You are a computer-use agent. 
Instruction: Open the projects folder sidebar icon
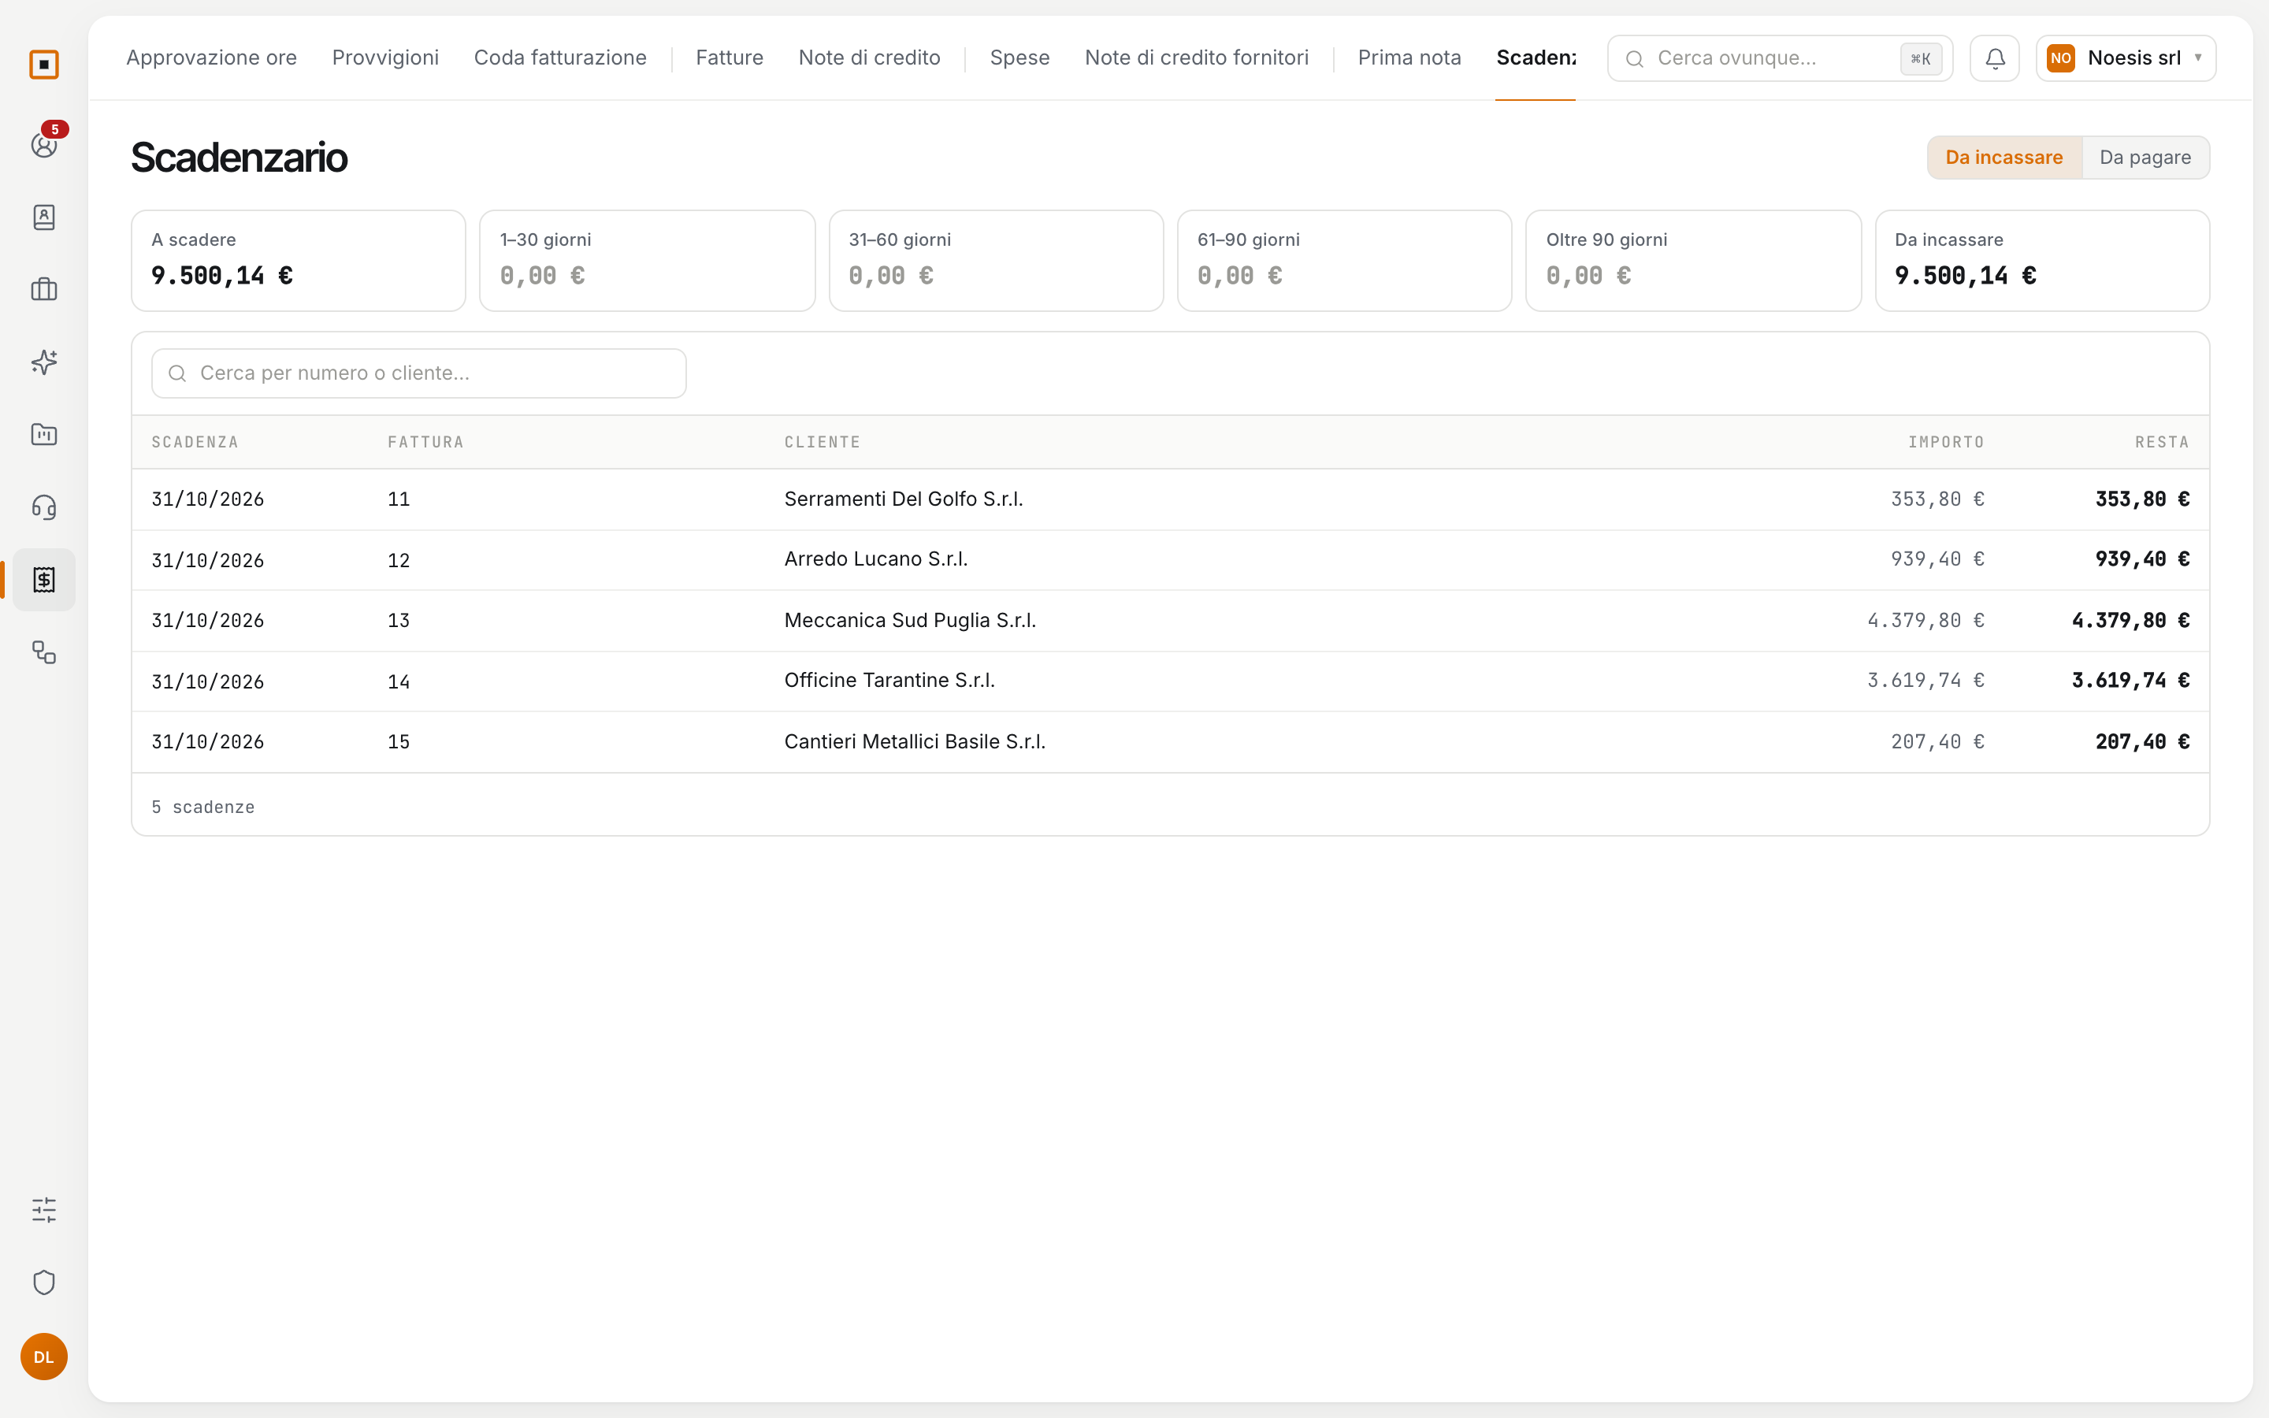tap(44, 435)
